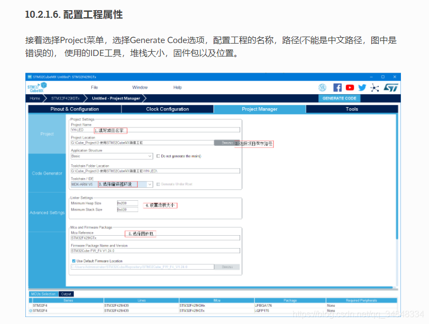Click the ST company logo
The height and width of the screenshot is (324, 429).
[391, 88]
